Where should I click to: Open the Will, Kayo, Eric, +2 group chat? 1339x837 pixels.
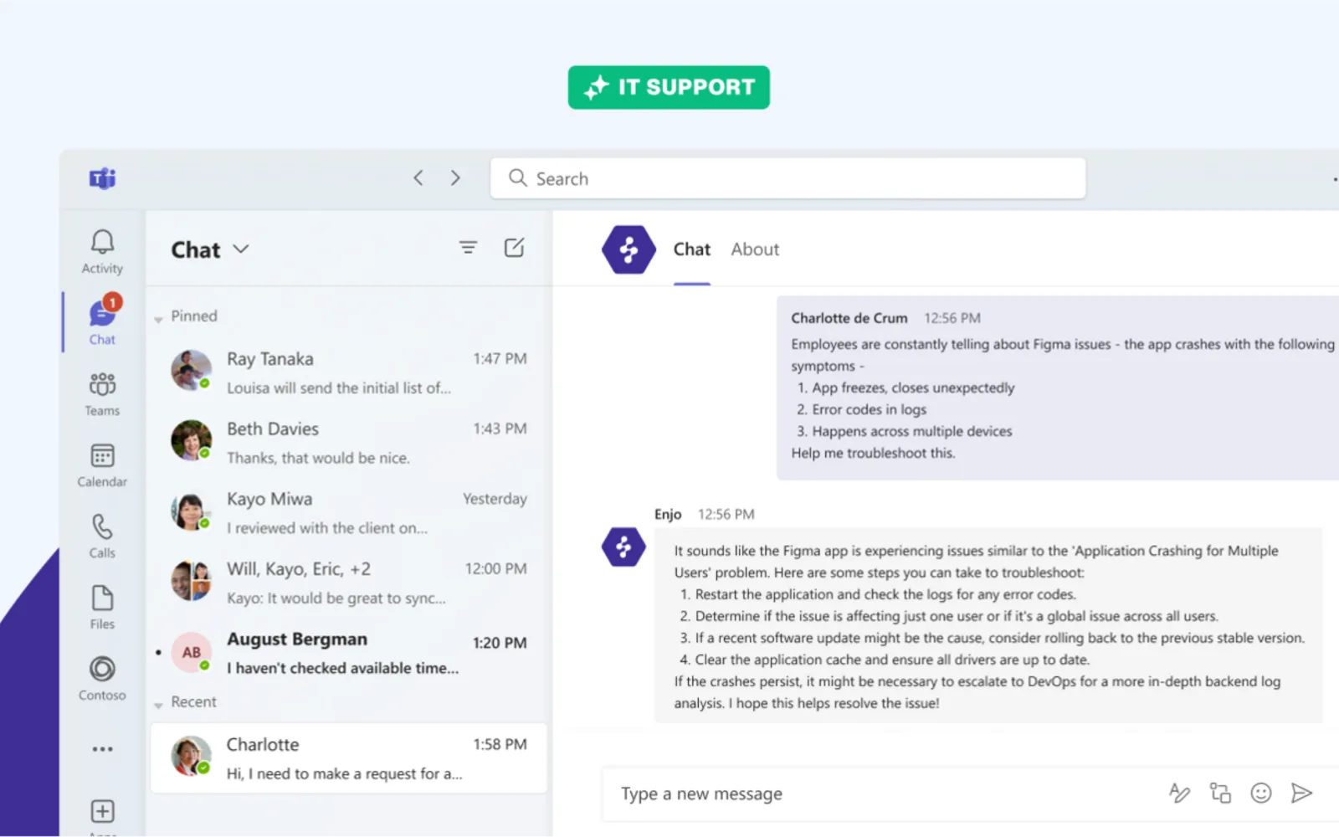349,583
